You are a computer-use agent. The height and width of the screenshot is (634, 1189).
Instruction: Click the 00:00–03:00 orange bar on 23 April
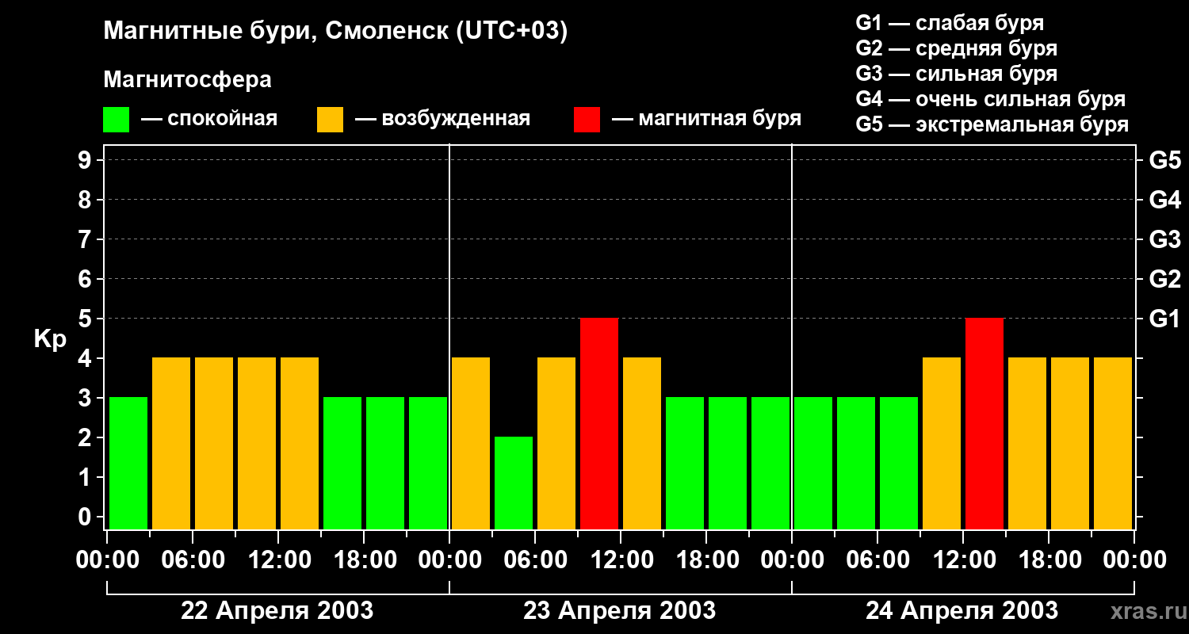tap(471, 443)
